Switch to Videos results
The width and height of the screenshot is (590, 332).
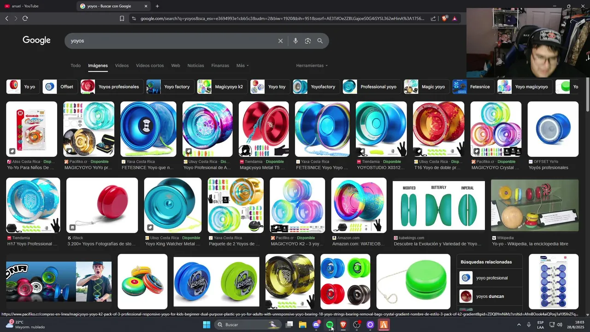(122, 65)
